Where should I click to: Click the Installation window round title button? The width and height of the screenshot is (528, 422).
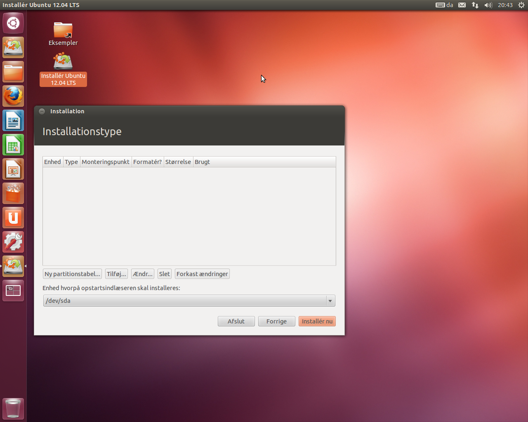coord(42,111)
